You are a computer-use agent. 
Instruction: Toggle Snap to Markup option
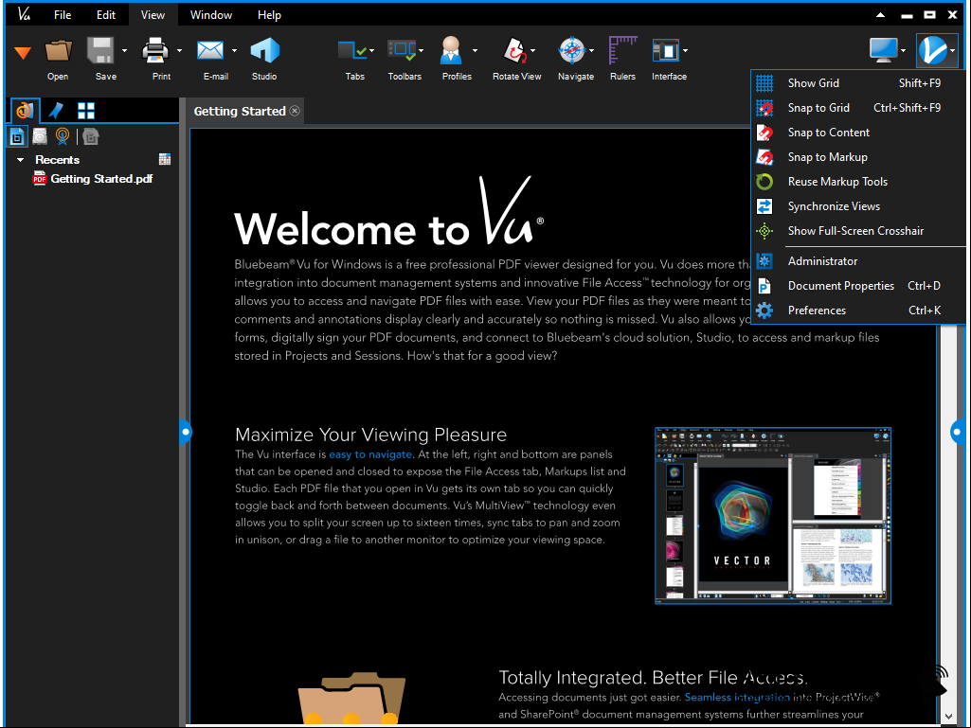(858, 157)
